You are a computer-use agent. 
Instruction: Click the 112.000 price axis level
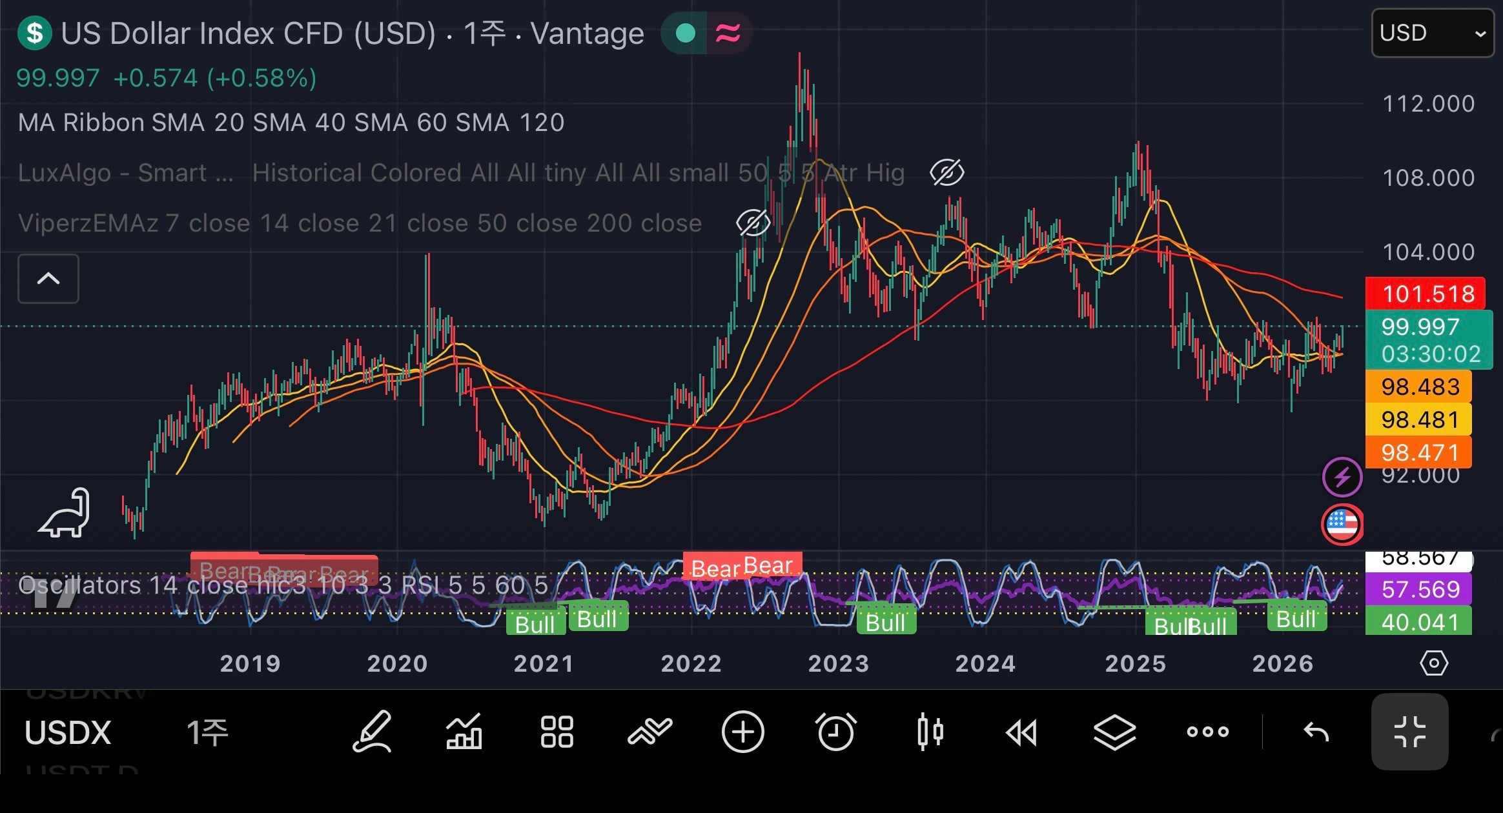(1428, 104)
